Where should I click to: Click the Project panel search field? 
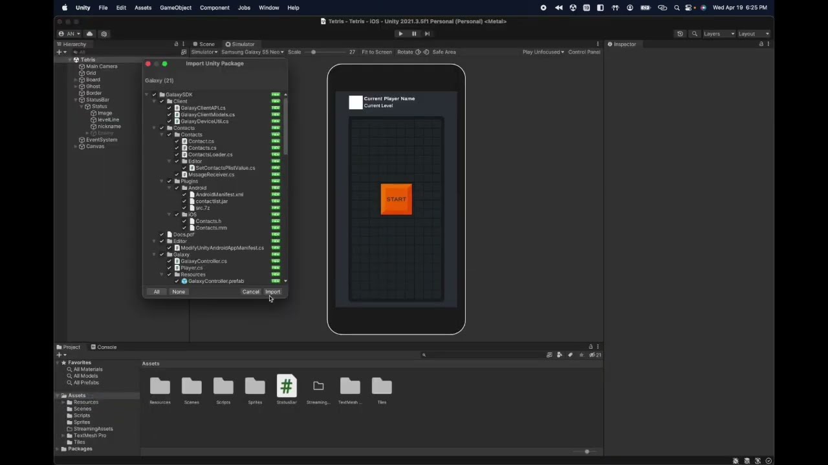point(482,355)
